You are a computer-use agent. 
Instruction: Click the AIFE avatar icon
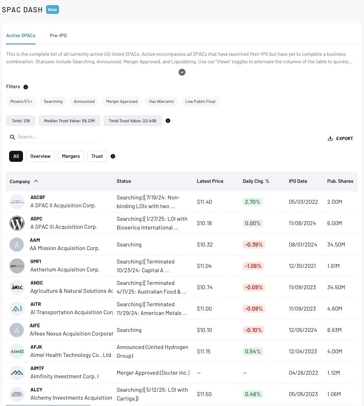(x=17, y=330)
